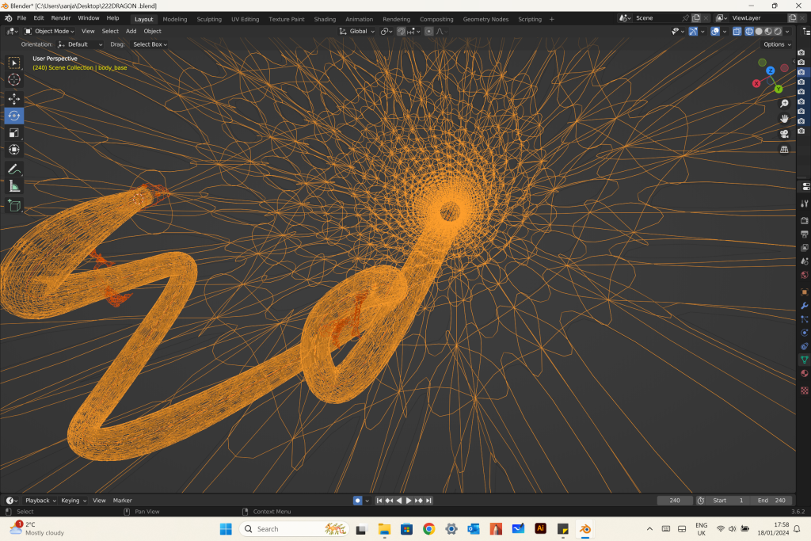Open the Object Mode dropdown
Screen dimensions: 811x541
coord(50,32)
